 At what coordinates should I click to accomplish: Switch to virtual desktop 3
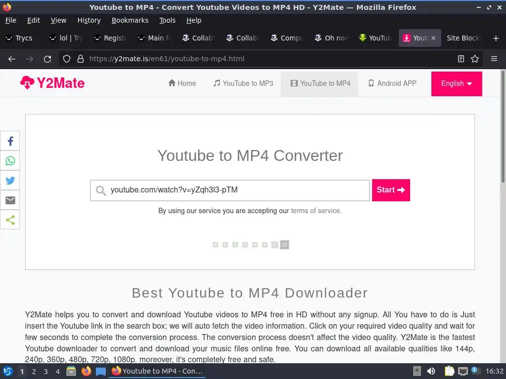(x=45, y=372)
